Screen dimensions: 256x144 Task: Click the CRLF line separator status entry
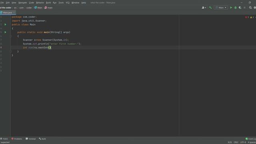236,142
